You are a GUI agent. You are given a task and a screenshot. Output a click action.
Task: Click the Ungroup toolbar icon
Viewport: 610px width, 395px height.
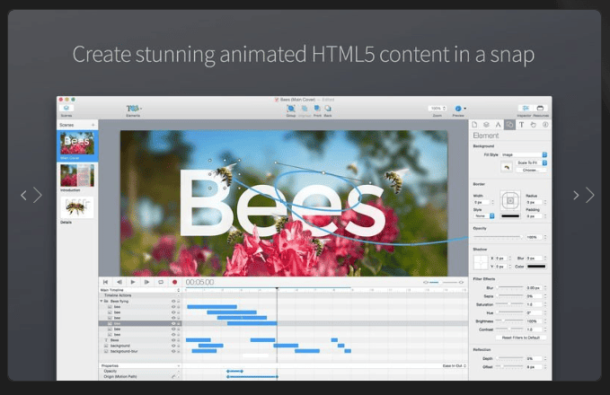tap(305, 109)
